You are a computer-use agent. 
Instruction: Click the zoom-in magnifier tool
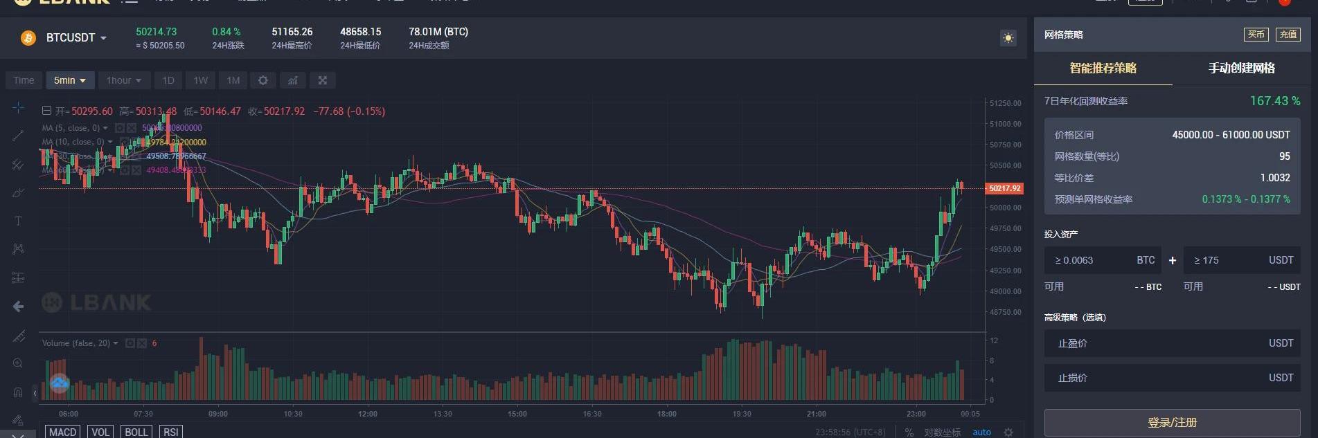point(18,363)
